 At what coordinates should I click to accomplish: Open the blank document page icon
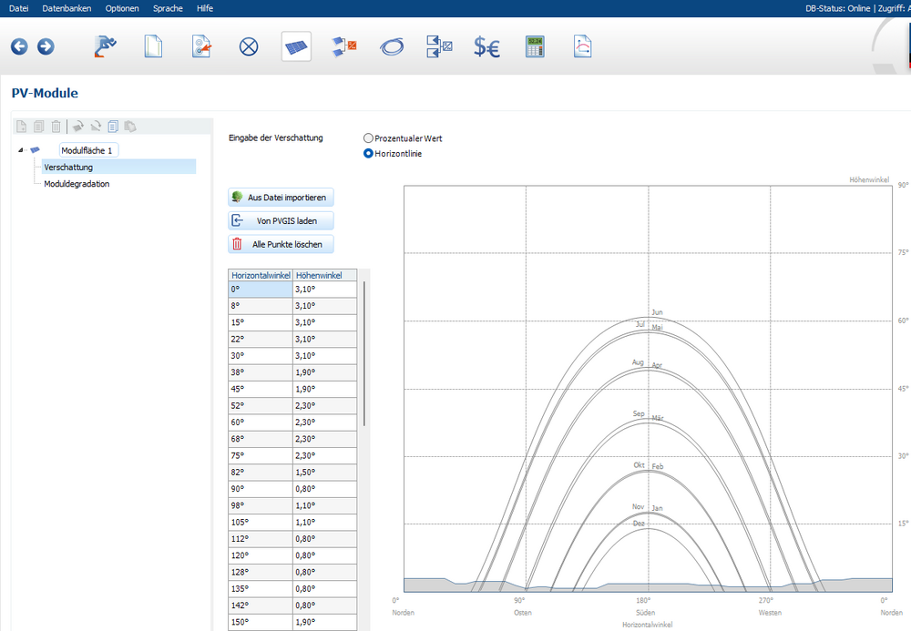(154, 46)
